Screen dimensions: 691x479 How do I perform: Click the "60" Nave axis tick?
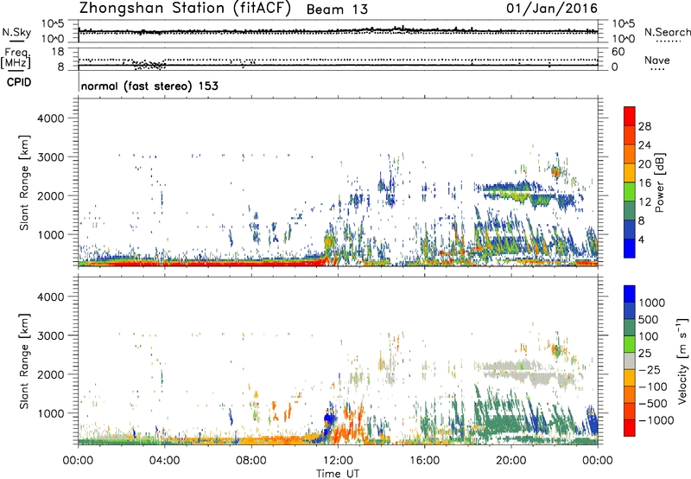618,52
